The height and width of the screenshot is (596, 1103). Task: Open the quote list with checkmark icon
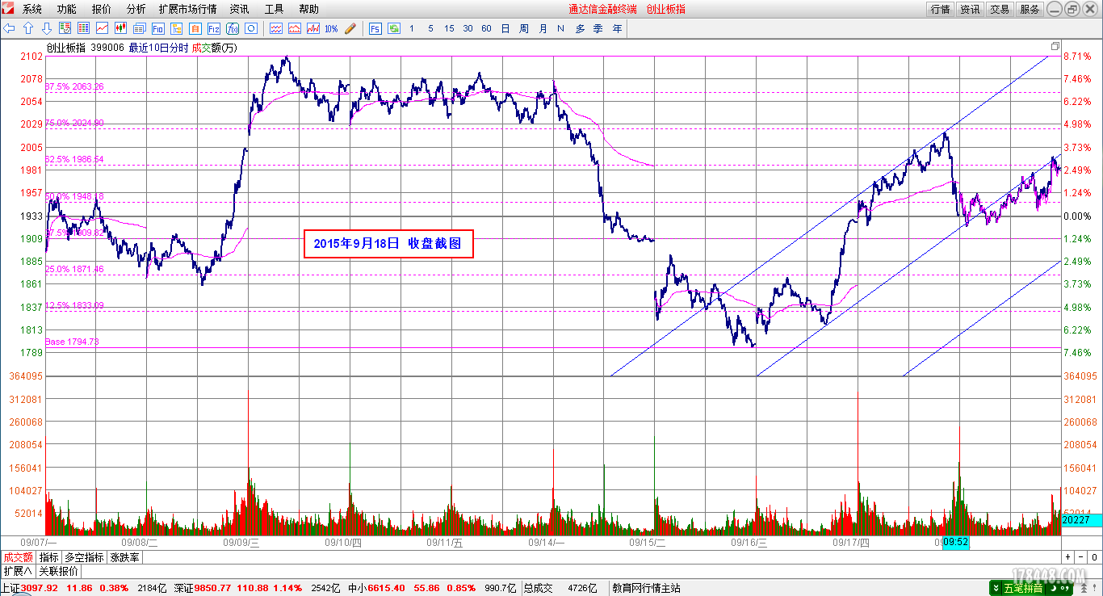tap(65, 28)
